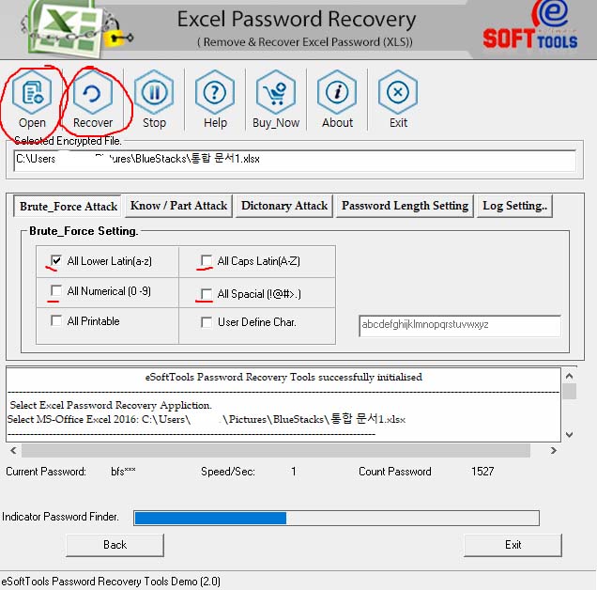
Task: Switch to Know / Part Attack tab
Action: click(x=178, y=206)
